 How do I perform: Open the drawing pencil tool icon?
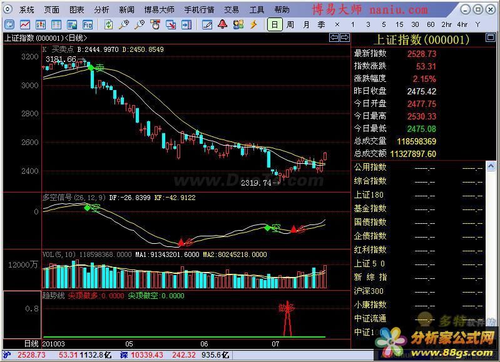click(x=207, y=24)
